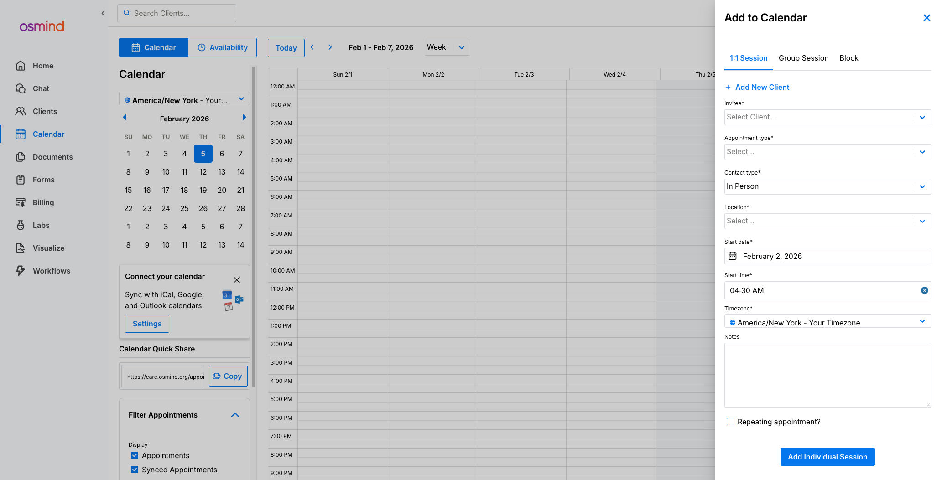Go to the next week arrow
Screen dimensions: 942x480
tap(330, 47)
